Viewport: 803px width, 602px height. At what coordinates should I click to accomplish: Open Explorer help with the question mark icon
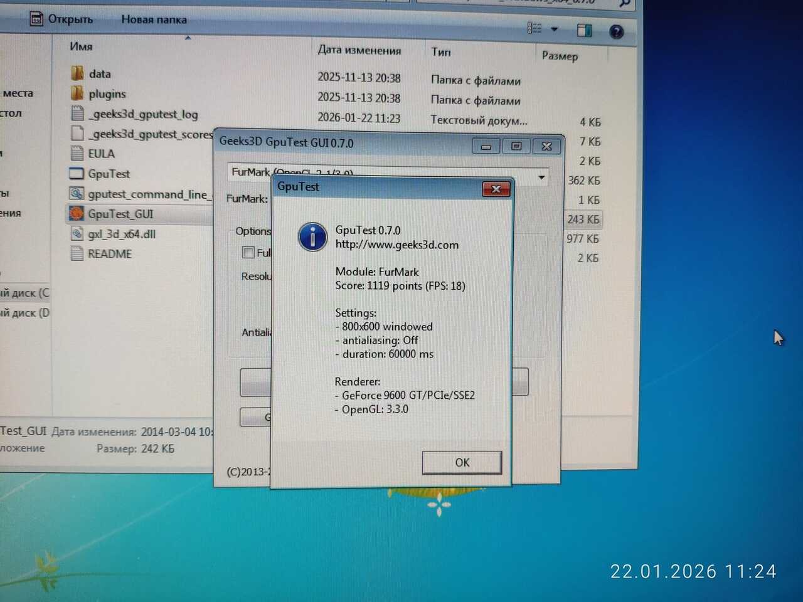click(617, 31)
